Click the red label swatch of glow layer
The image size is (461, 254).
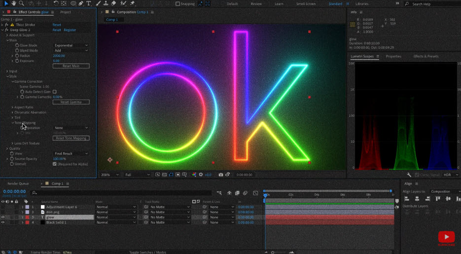[x=27, y=217]
